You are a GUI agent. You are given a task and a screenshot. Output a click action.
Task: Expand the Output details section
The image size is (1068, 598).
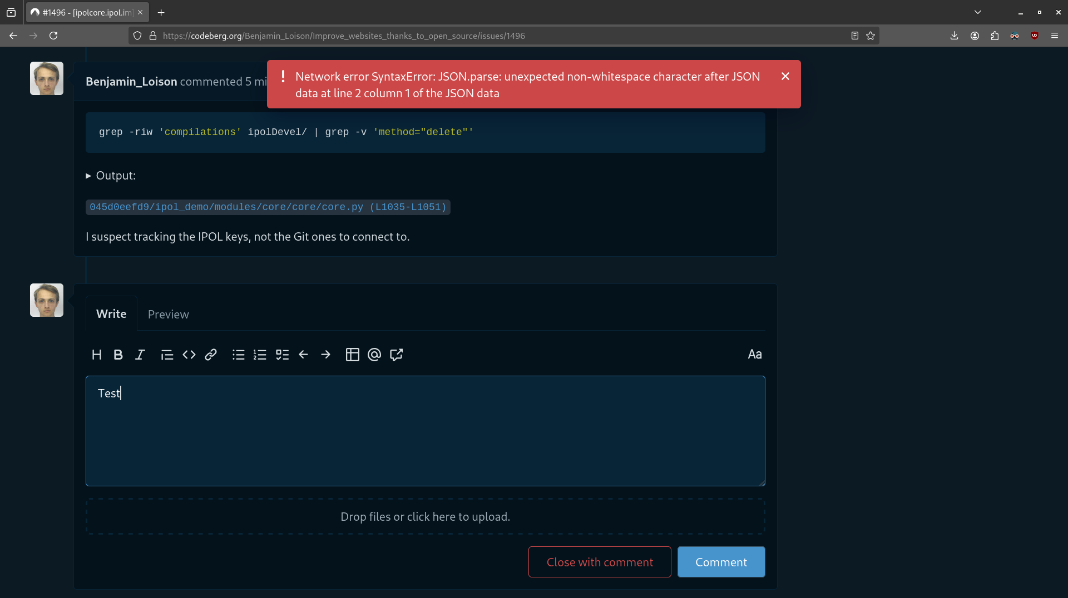point(111,176)
